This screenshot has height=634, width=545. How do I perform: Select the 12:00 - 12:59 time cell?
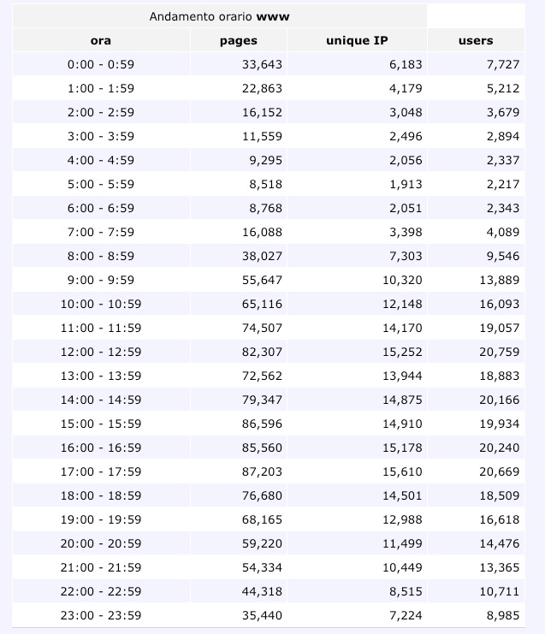point(101,352)
